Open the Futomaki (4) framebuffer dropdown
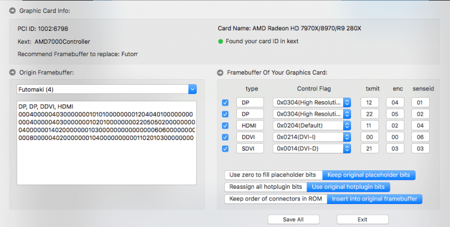The width and height of the screenshot is (450, 227). click(192, 89)
